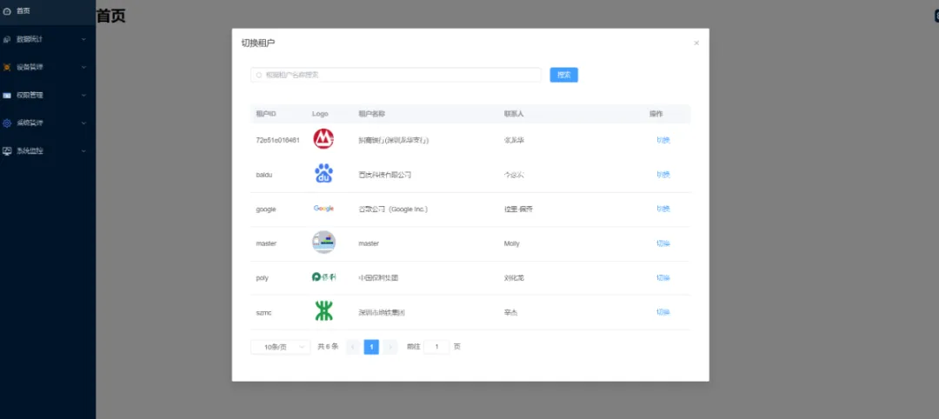The height and width of the screenshot is (419, 939).
Task: Click tenant ID cell poly
Action: coord(263,277)
